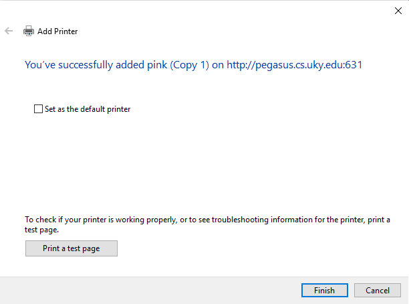Image resolution: width=409 pixels, height=304 pixels.
Task: Click the 'Set as the default printer' label
Action: tap(88, 109)
